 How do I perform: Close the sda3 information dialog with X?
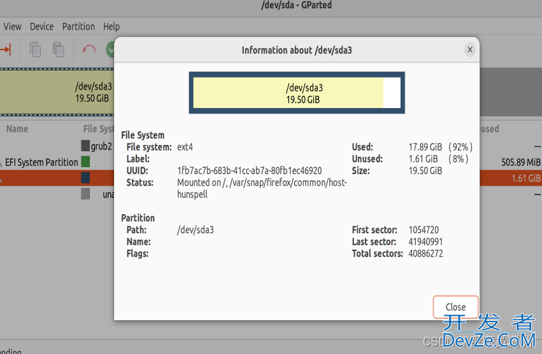click(470, 50)
